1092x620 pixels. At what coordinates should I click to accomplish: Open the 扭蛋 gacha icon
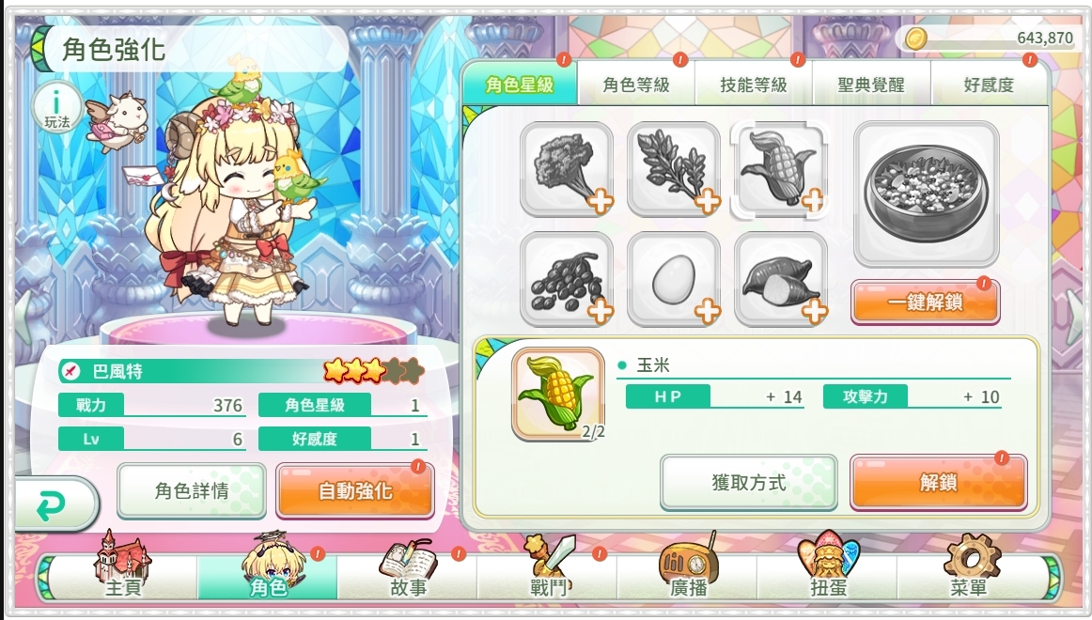[828, 566]
